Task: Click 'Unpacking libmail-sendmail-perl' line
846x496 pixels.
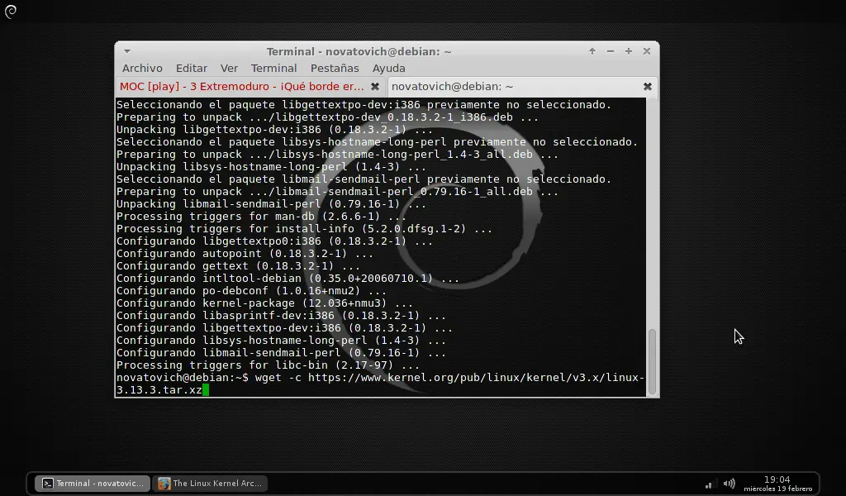Action: [271, 204]
